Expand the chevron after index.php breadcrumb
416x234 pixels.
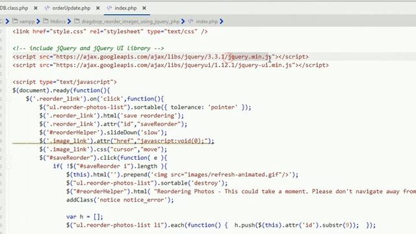coord(222,21)
